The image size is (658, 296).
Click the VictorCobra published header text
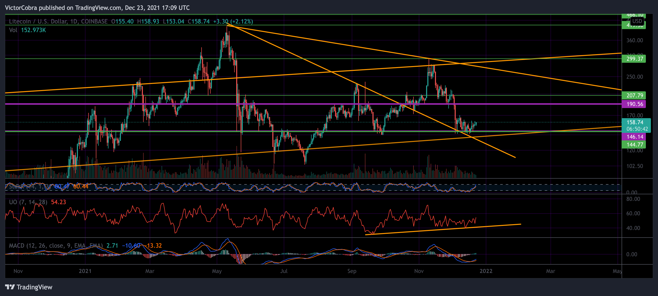97,8
